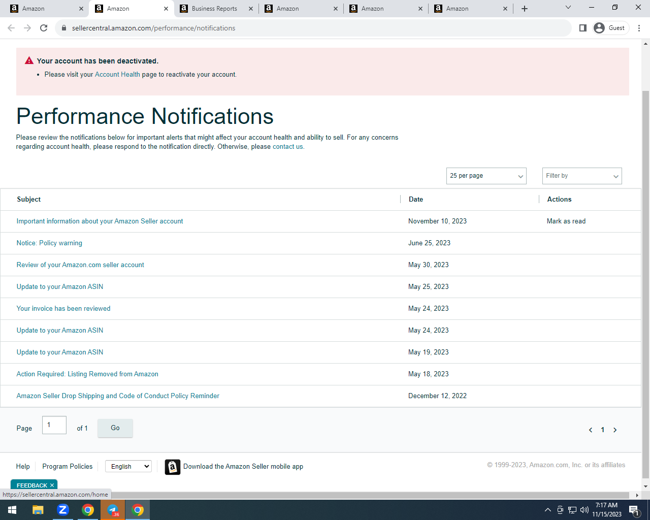
Task: Open the Program Policies footer link
Action: point(68,466)
